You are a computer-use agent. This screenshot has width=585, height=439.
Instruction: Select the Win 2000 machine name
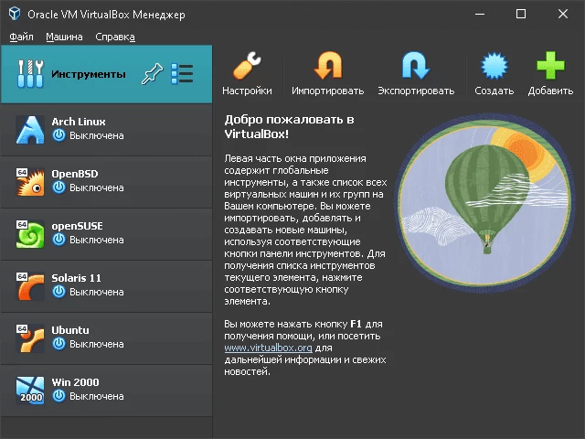75,382
